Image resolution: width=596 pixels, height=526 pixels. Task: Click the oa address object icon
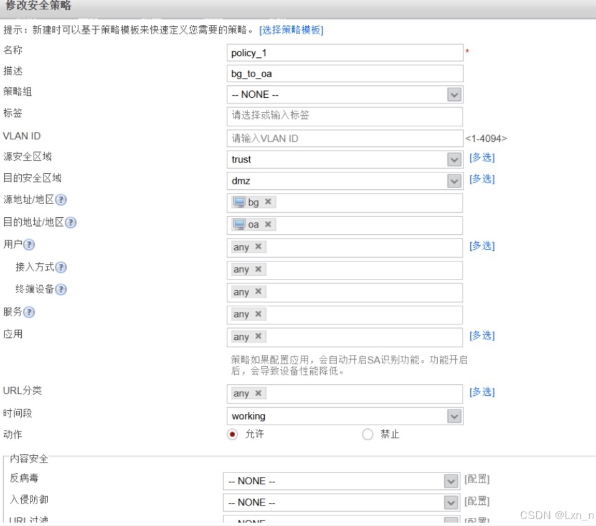pyautogui.click(x=239, y=225)
